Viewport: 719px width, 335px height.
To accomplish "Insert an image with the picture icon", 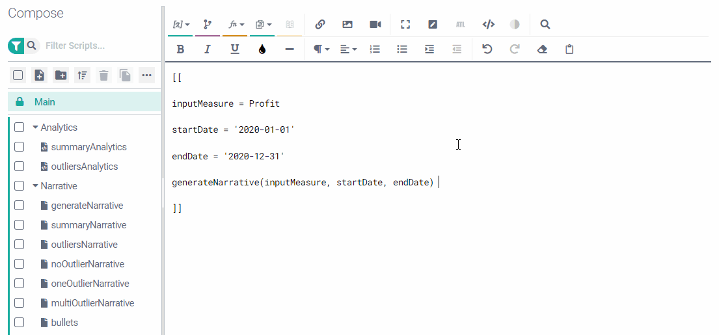I will (347, 25).
